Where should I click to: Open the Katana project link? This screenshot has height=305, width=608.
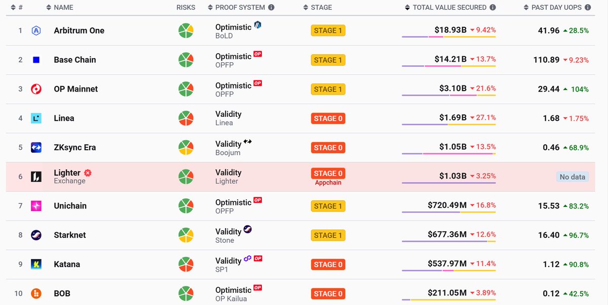(x=67, y=265)
